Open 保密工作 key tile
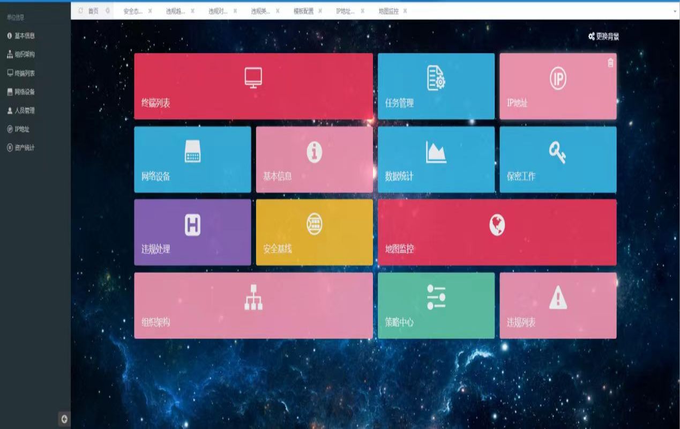 pos(557,159)
